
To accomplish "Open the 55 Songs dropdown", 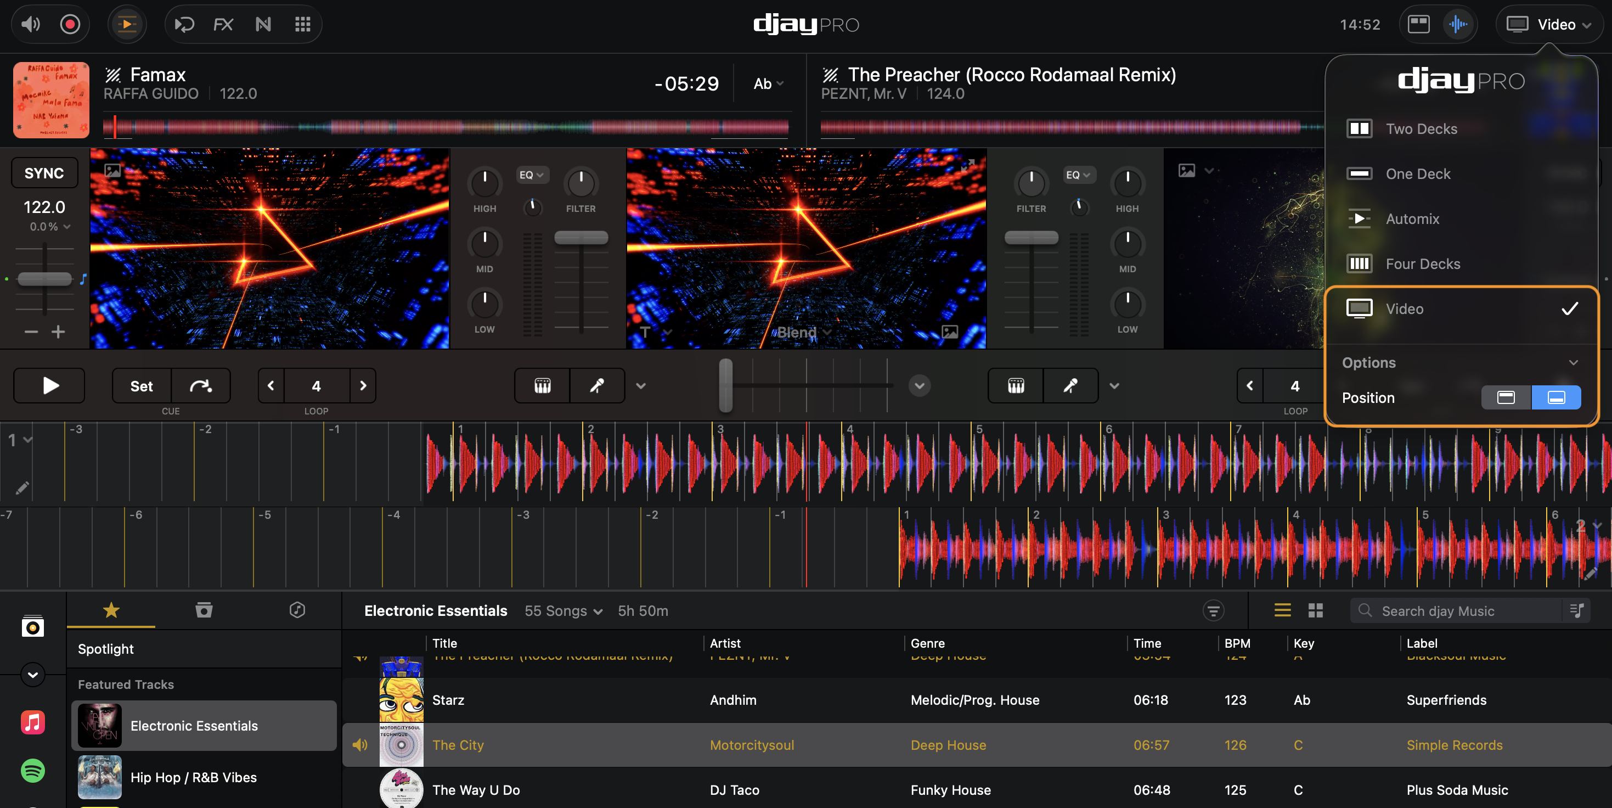I will click(x=563, y=611).
